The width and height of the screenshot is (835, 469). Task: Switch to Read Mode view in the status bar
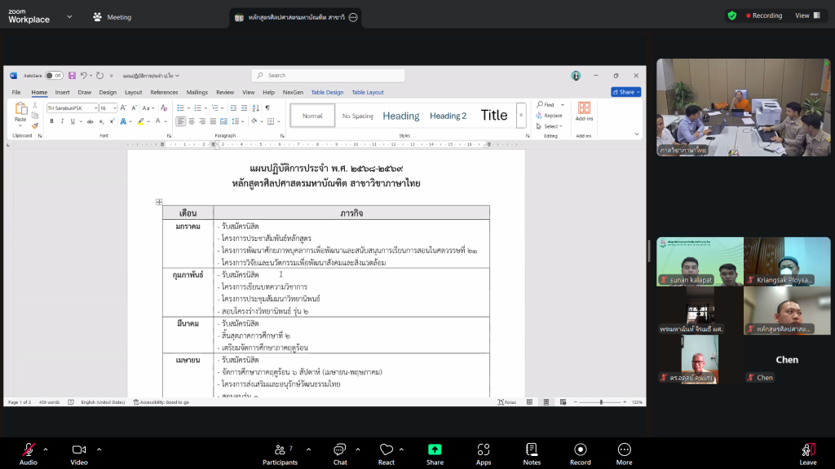(x=529, y=402)
